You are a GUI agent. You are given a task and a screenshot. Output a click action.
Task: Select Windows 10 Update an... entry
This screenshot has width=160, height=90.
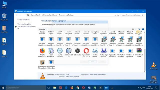click(x=130, y=53)
